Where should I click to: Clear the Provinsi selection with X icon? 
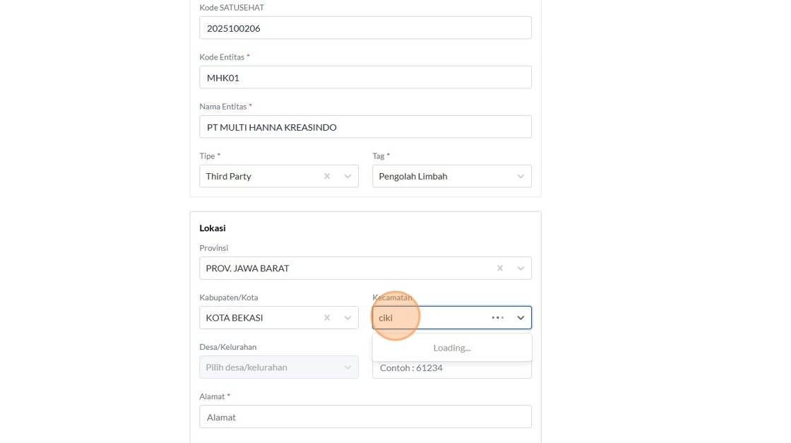click(x=500, y=268)
